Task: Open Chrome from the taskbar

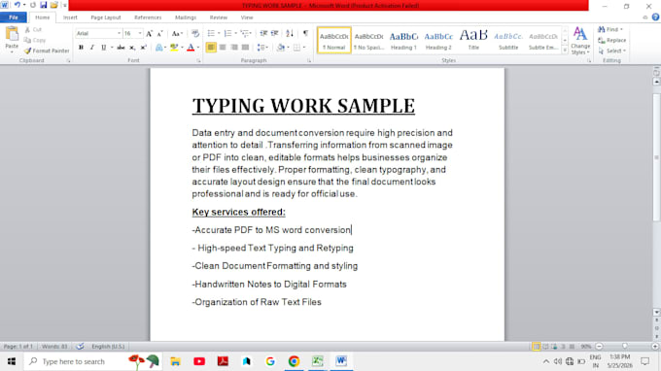Action: click(x=294, y=361)
